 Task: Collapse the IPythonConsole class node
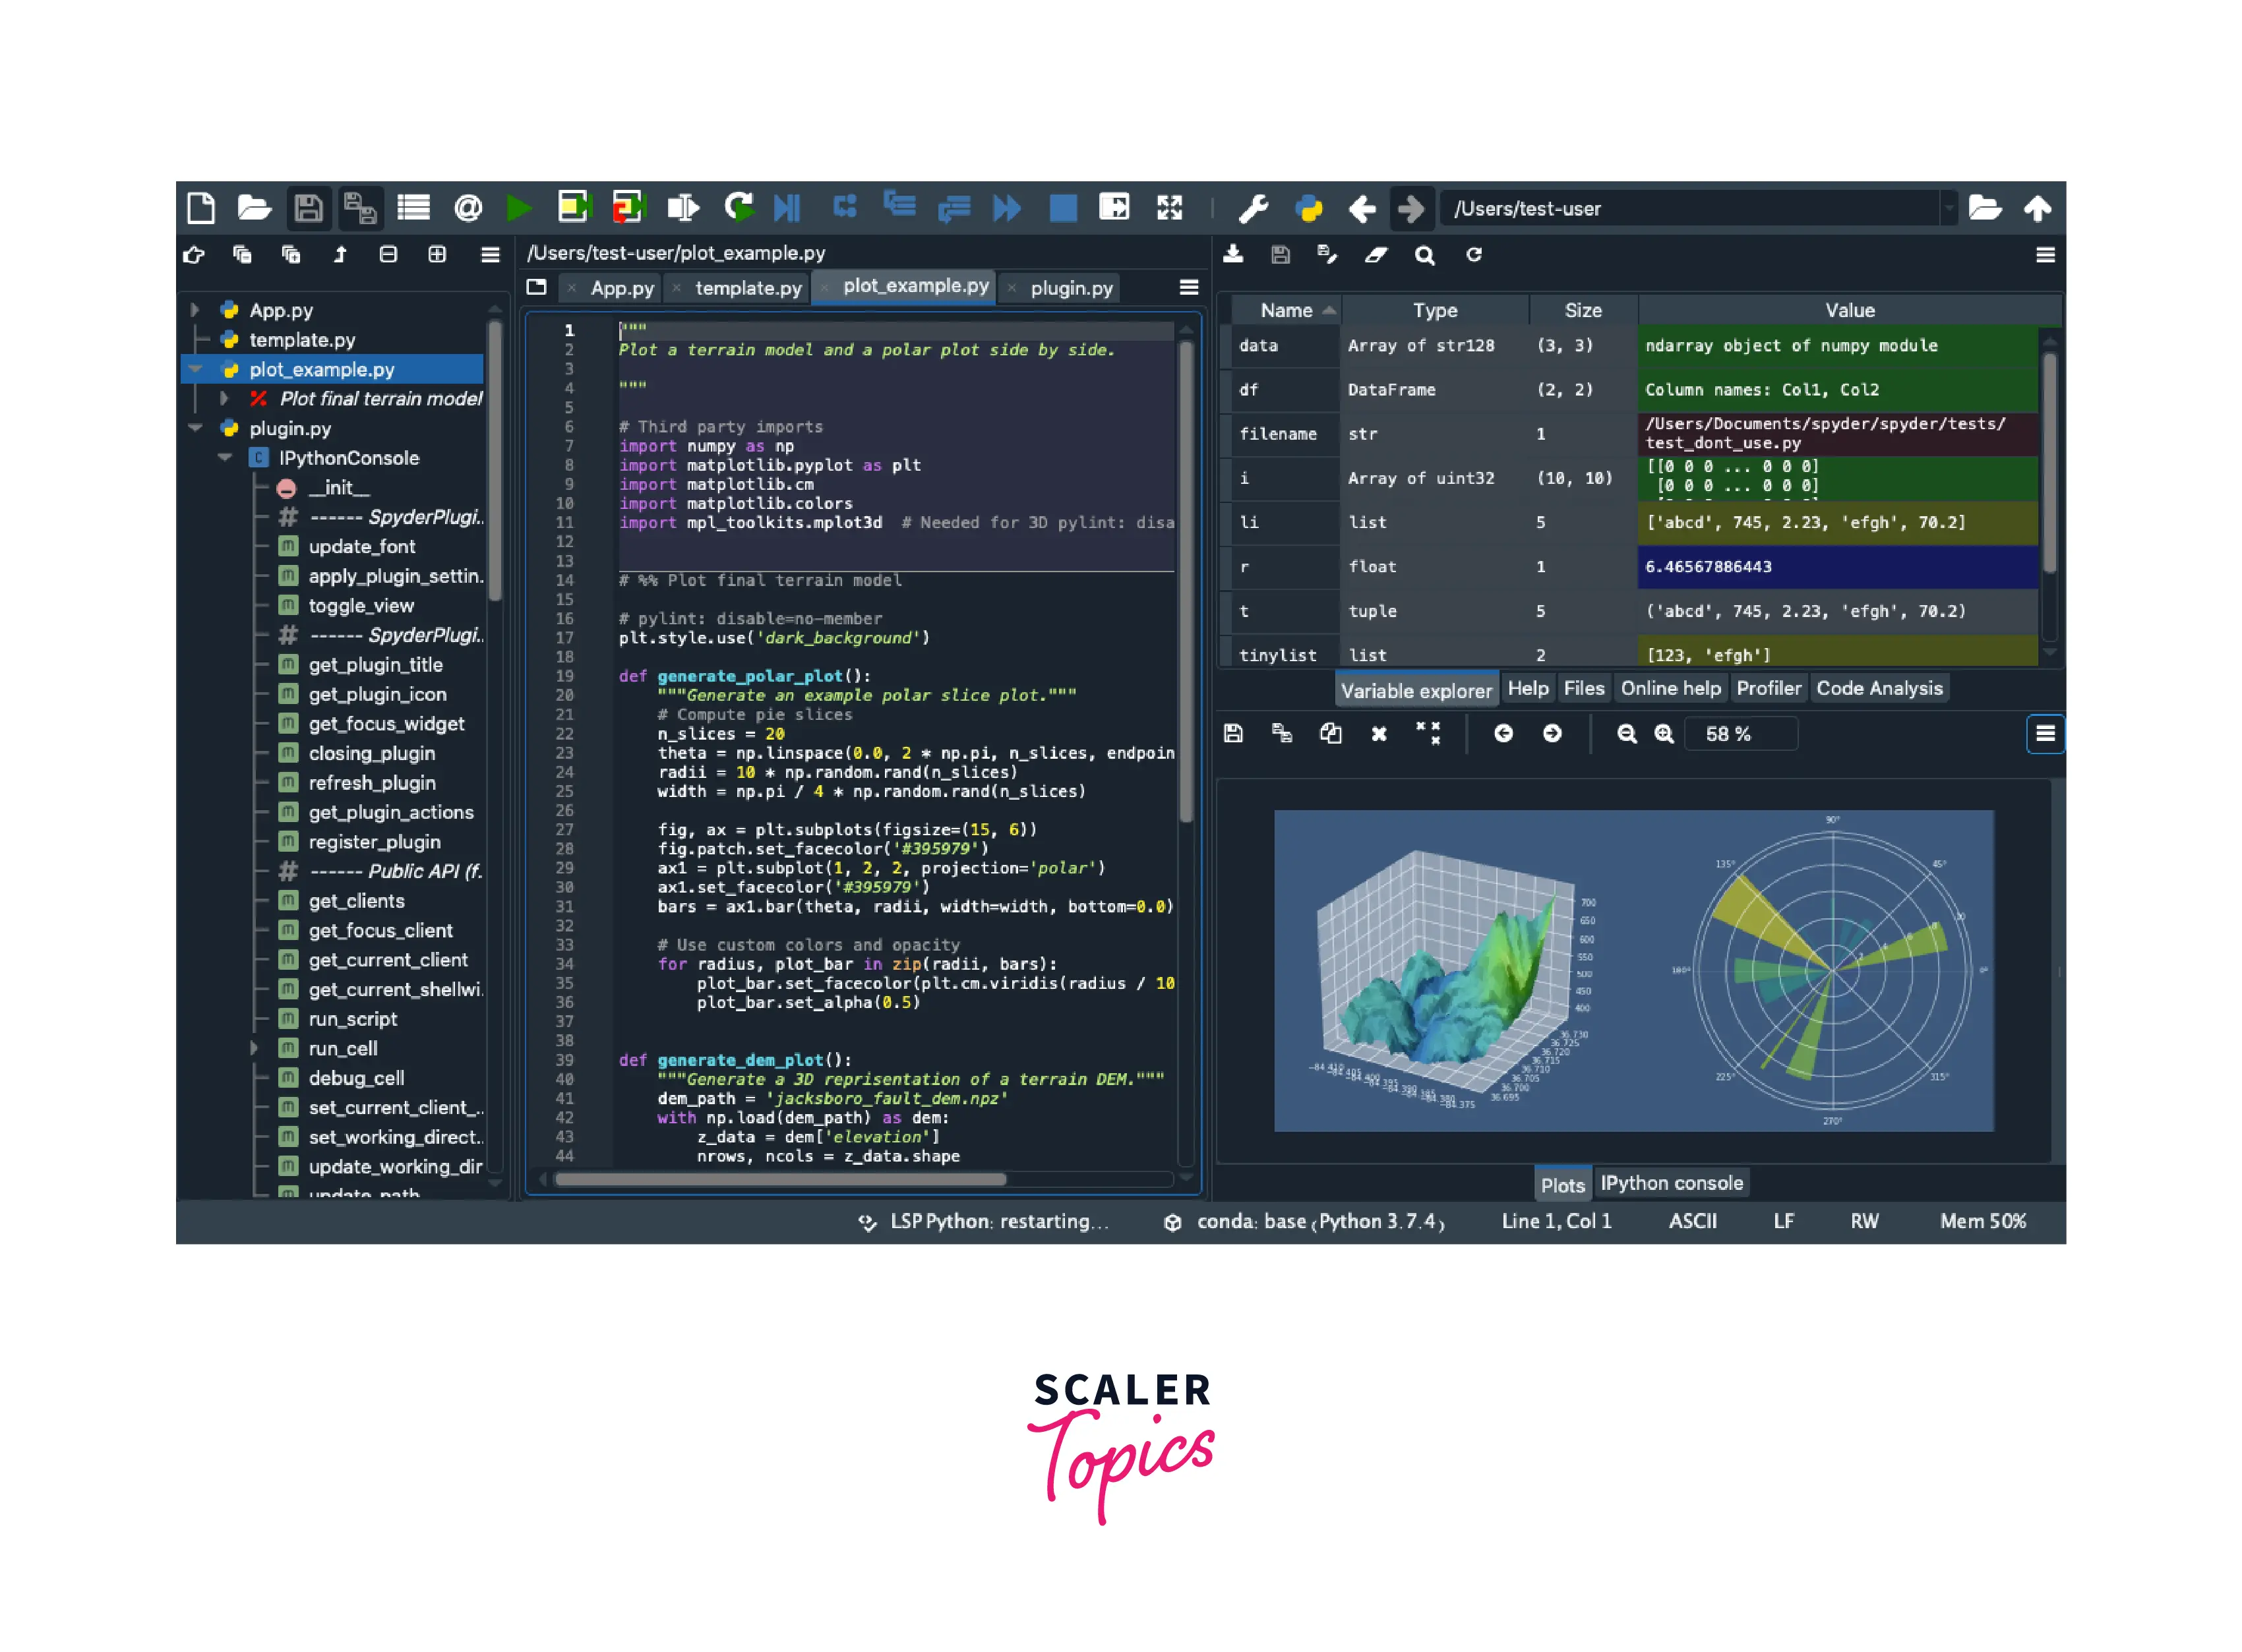[x=225, y=458]
